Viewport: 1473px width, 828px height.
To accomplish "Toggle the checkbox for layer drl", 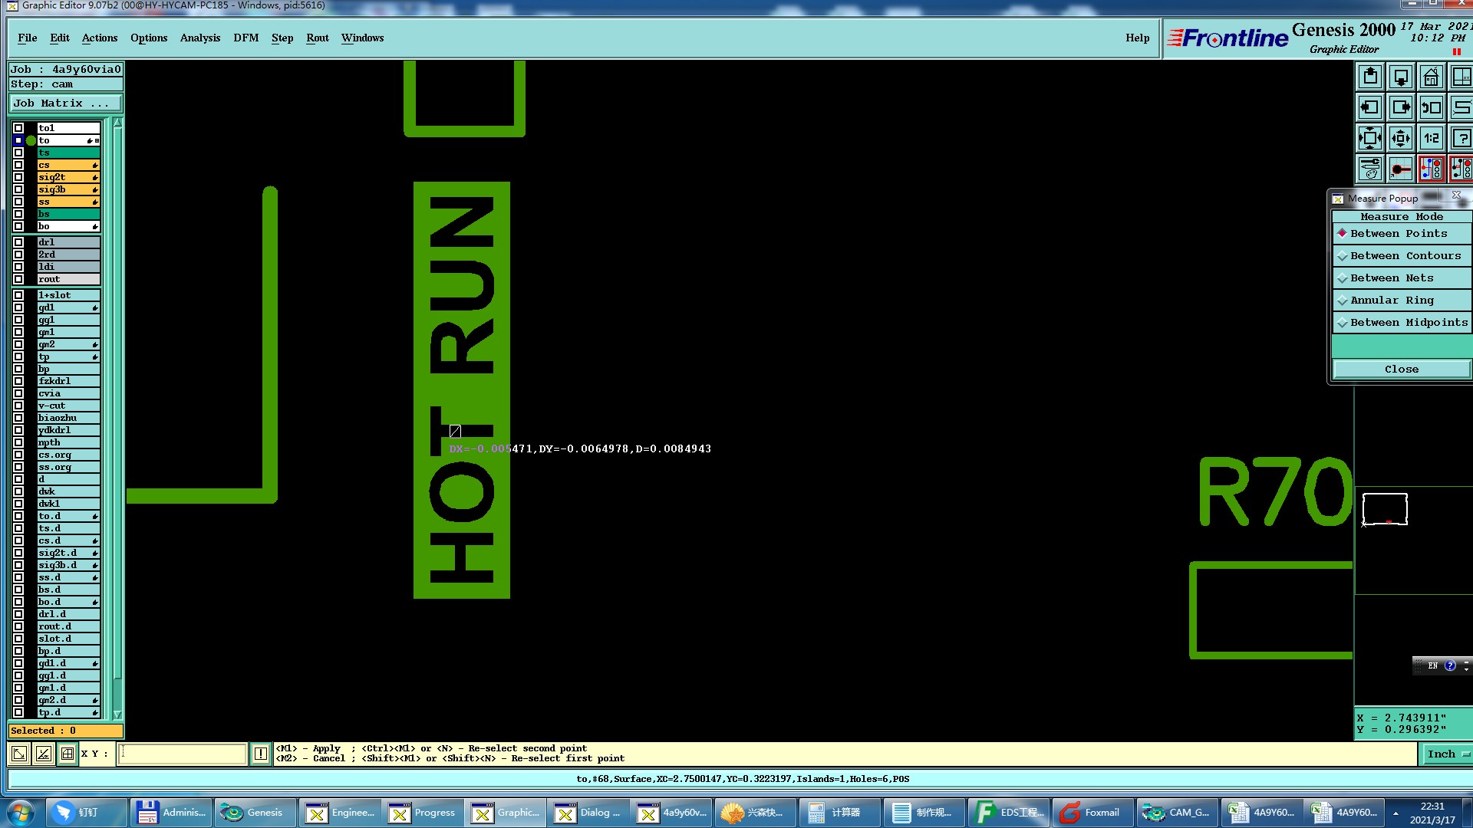I will tap(18, 242).
